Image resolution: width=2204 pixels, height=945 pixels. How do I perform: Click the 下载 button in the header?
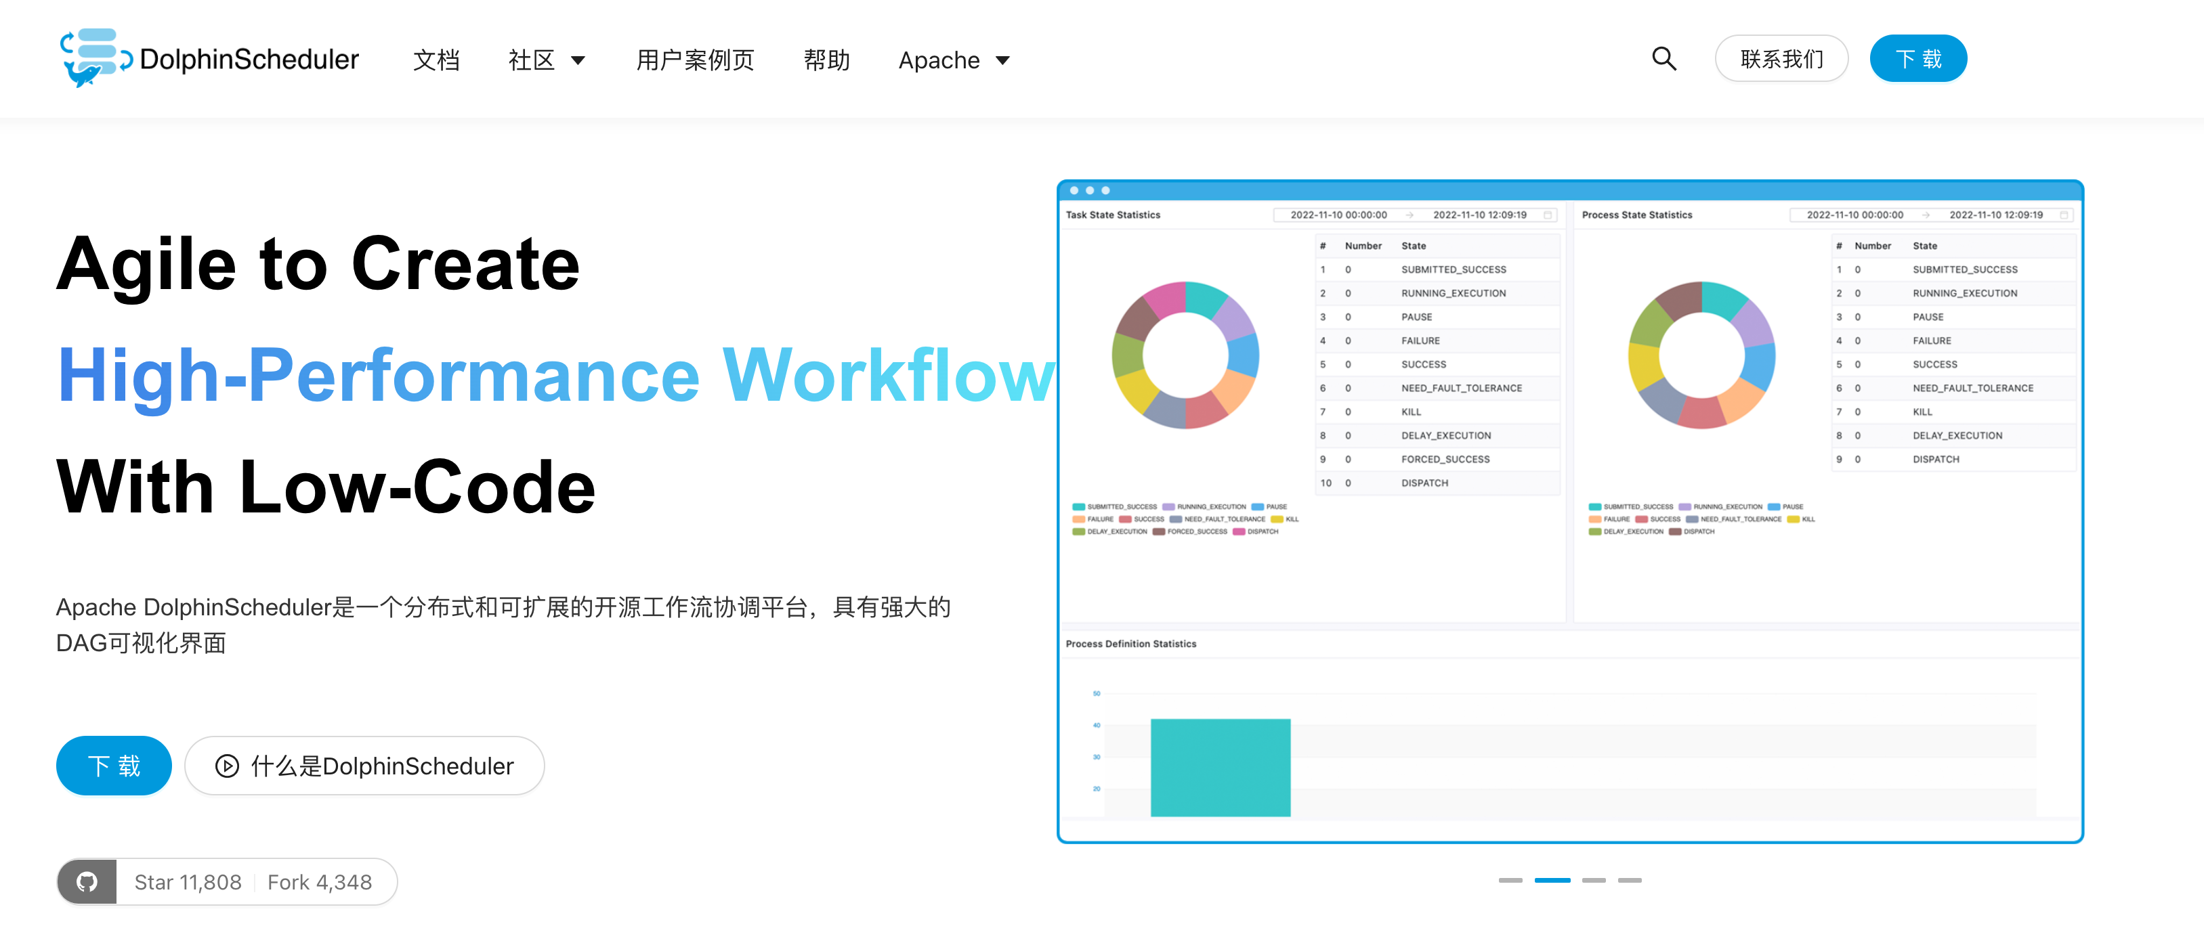1917,58
